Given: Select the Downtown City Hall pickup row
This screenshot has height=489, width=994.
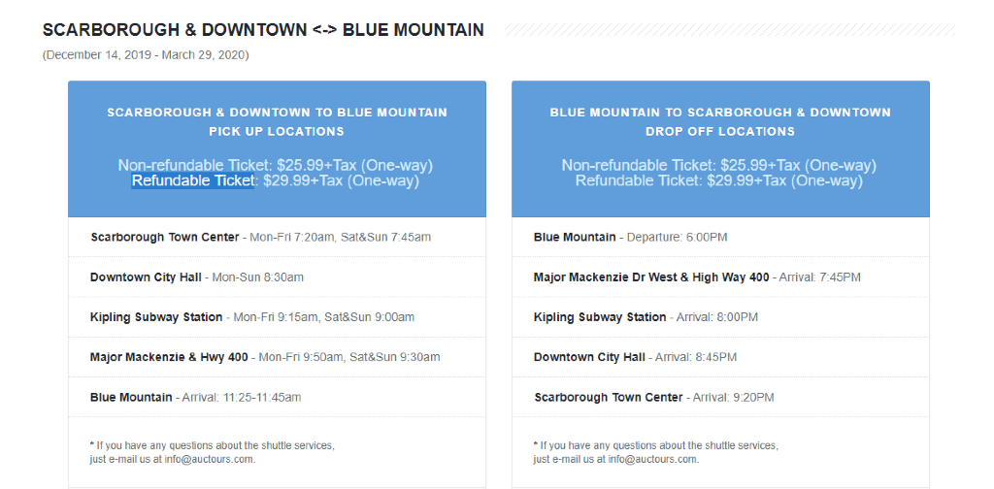Looking at the screenshot, I should pyautogui.click(x=277, y=277).
